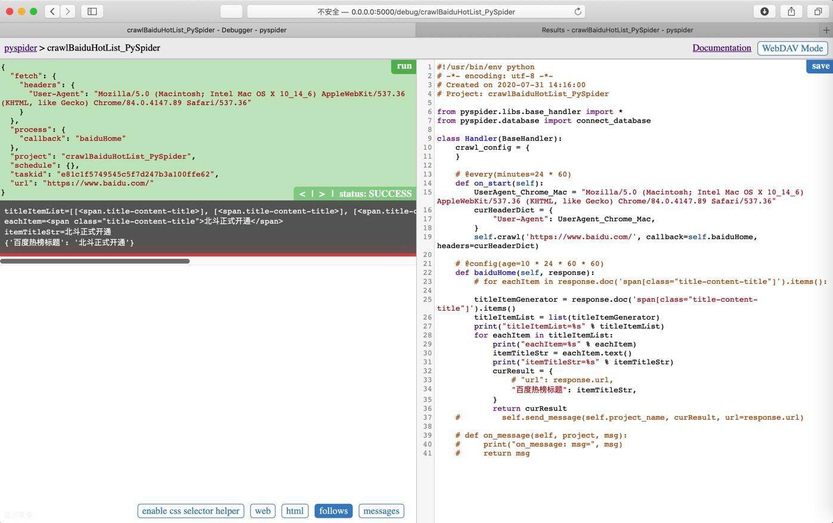Switch to web view tab
833x523 pixels.
[262, 511]
